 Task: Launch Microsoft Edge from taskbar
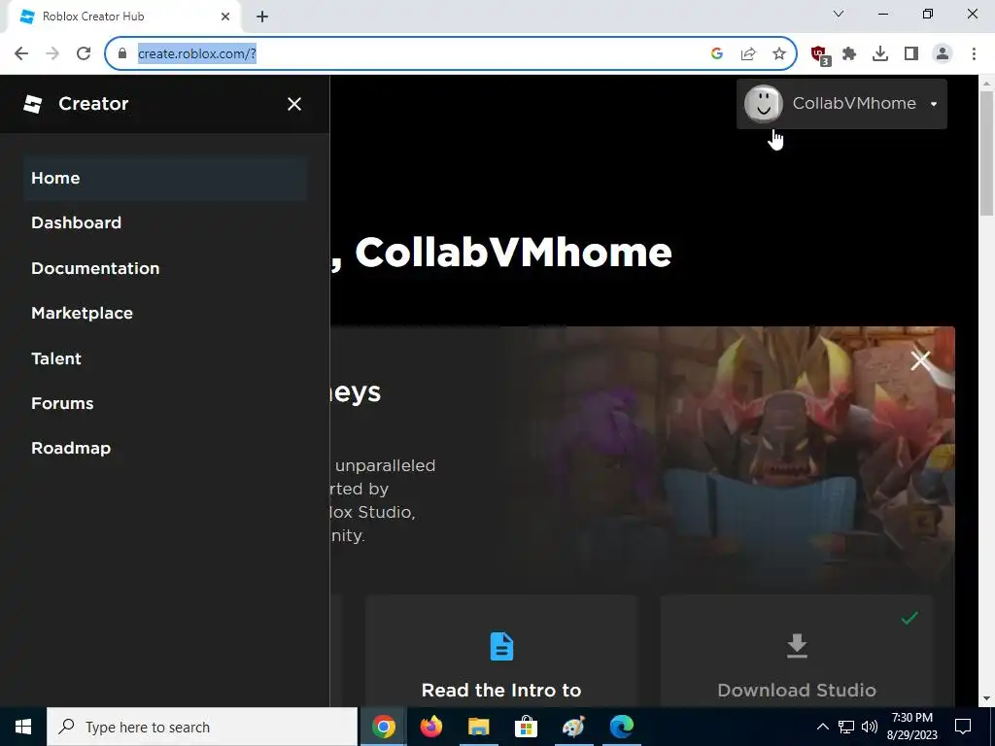click(x=621, y=727)
